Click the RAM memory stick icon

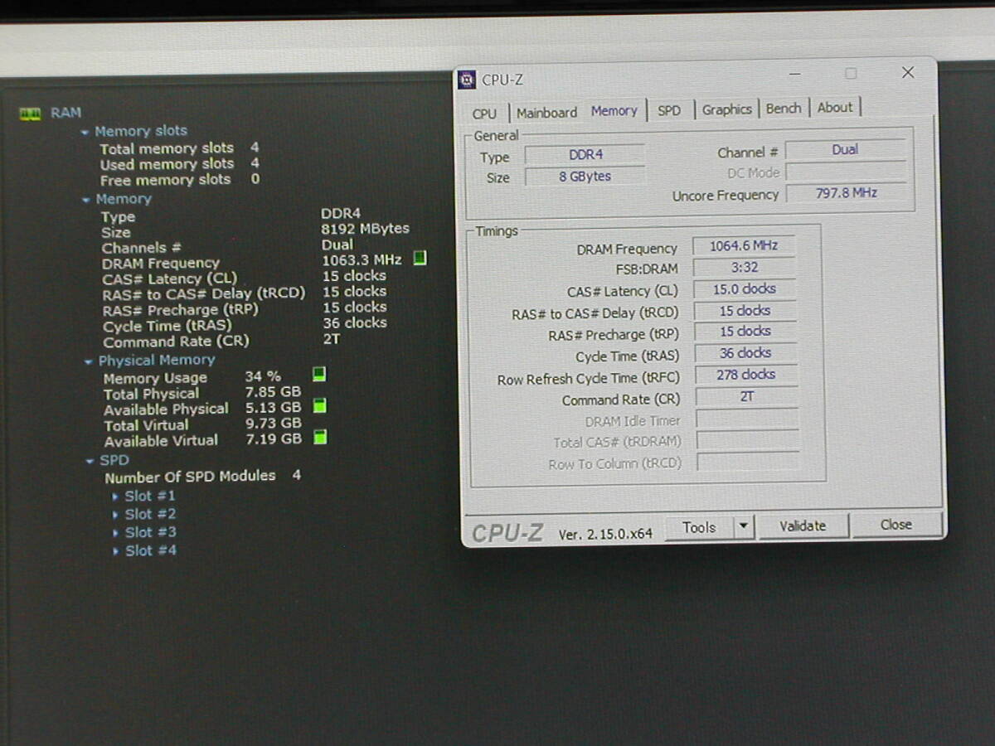pos(31,114)
